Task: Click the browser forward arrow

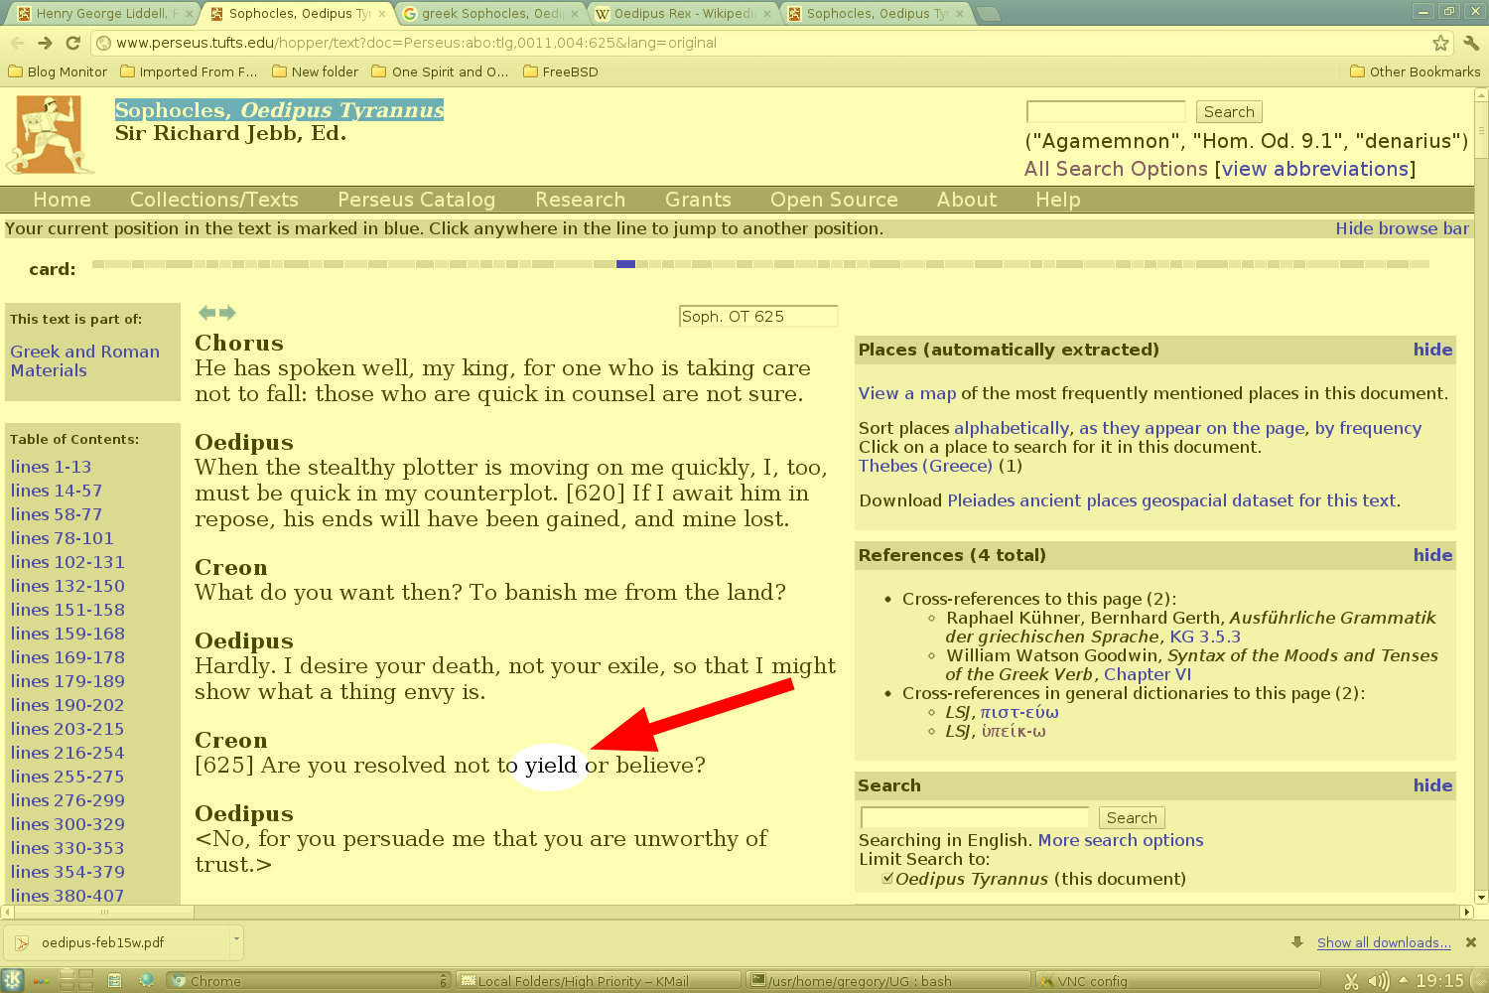Action: [45, 43]
